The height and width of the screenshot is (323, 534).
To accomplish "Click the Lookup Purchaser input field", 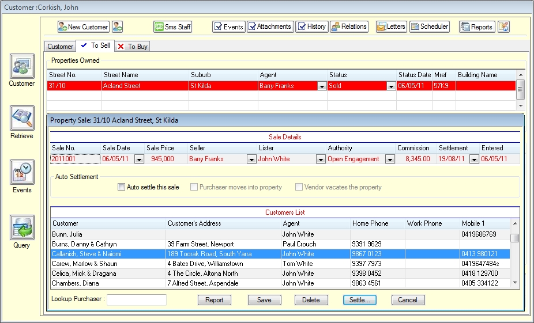I will [x=137, y=300].
